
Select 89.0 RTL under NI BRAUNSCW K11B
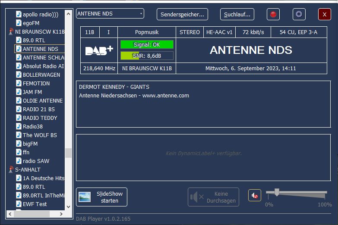click(x=34, y=40)
